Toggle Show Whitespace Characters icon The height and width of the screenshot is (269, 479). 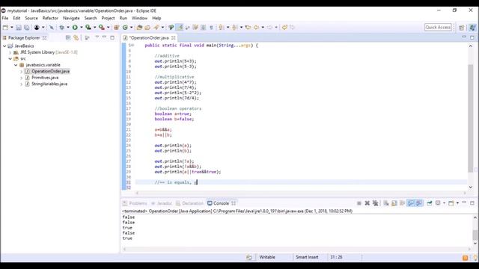(x=211, y=28)
